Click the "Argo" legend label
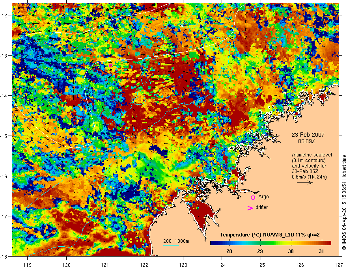 (263, 197)
